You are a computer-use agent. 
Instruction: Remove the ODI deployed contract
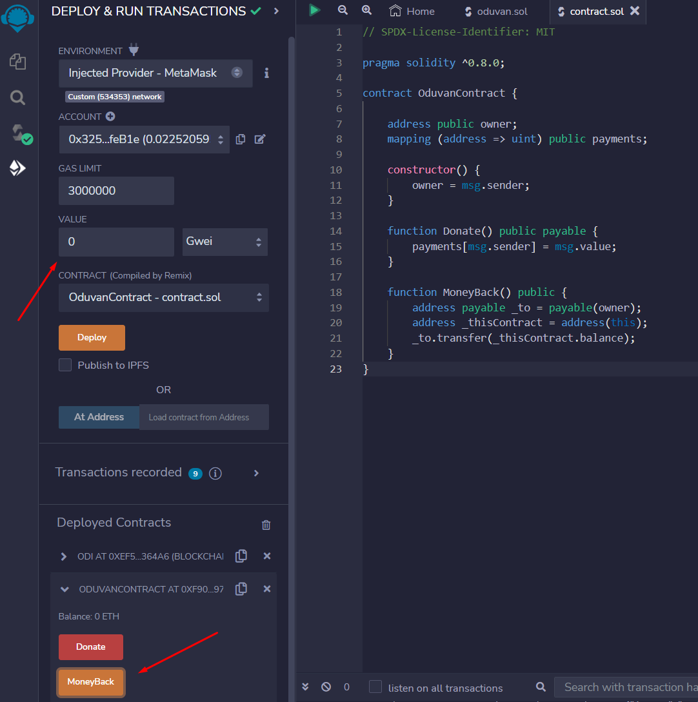267,556
